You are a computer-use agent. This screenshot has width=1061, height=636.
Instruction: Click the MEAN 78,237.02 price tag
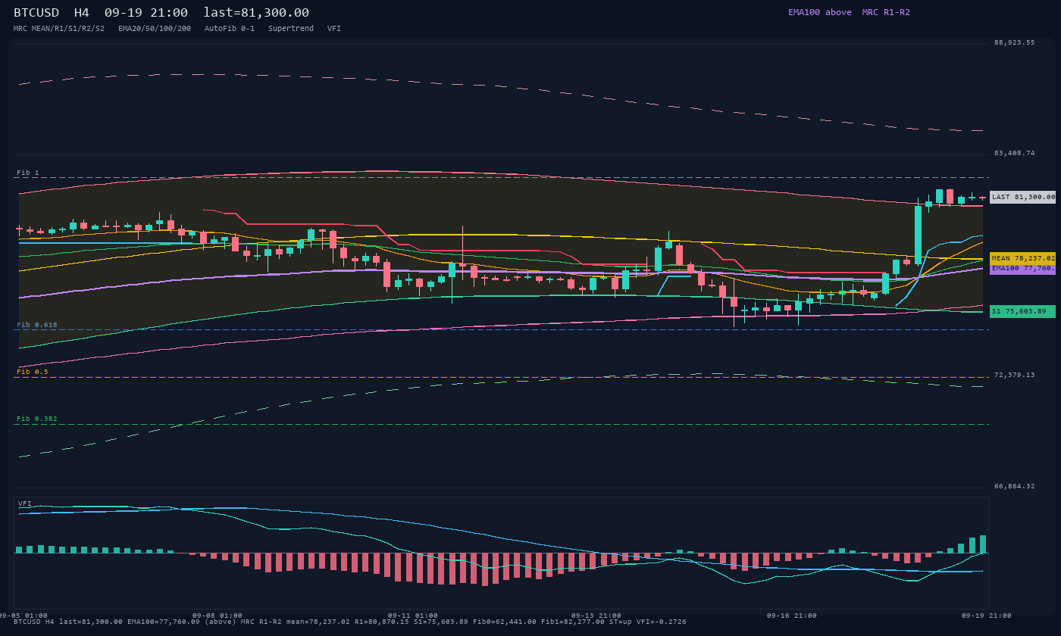[x=1022, y=258]
